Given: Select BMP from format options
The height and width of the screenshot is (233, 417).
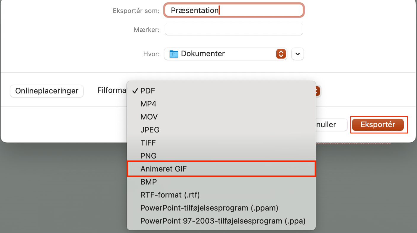Looking at the screenshot, I should tap(149, 182).
